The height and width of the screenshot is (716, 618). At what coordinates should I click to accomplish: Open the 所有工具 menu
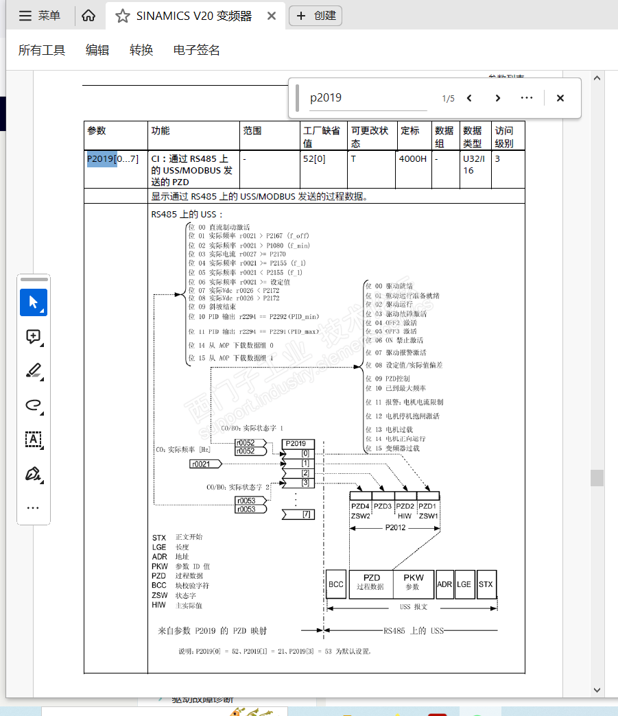(42, 50)
